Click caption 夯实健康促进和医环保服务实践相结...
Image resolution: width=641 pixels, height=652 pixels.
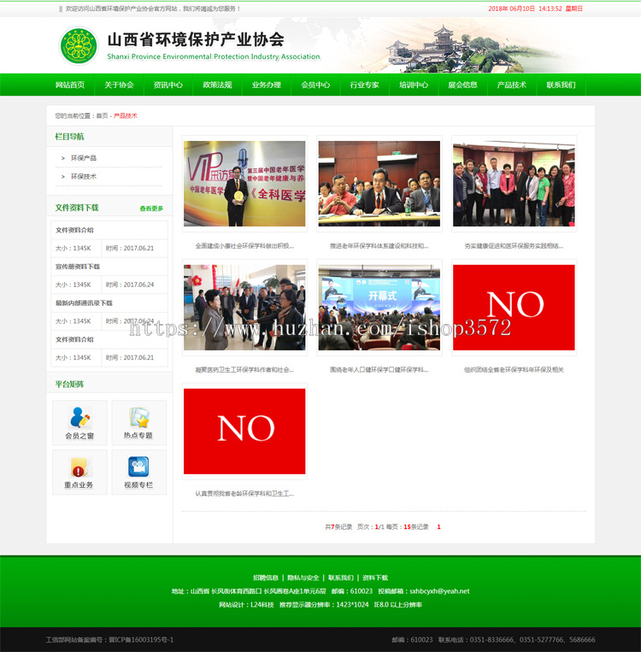click(x=514, y=246)
